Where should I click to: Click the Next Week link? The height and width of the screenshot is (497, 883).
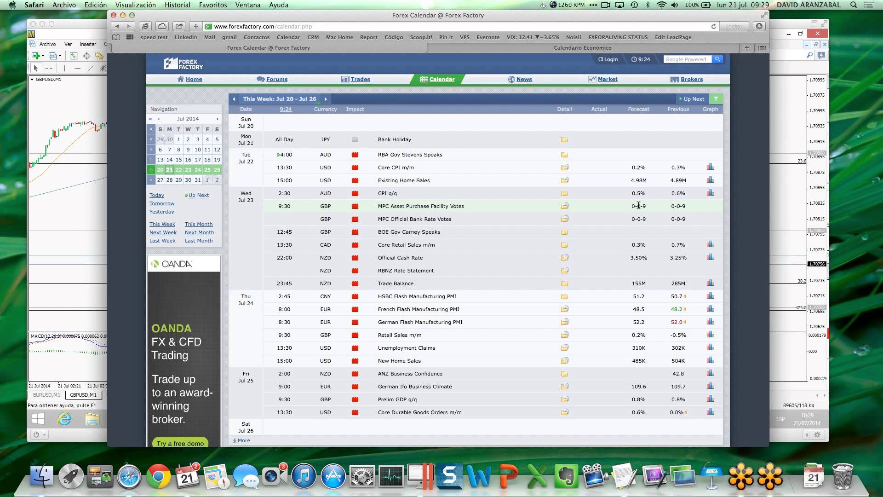(x=163, y=232)
